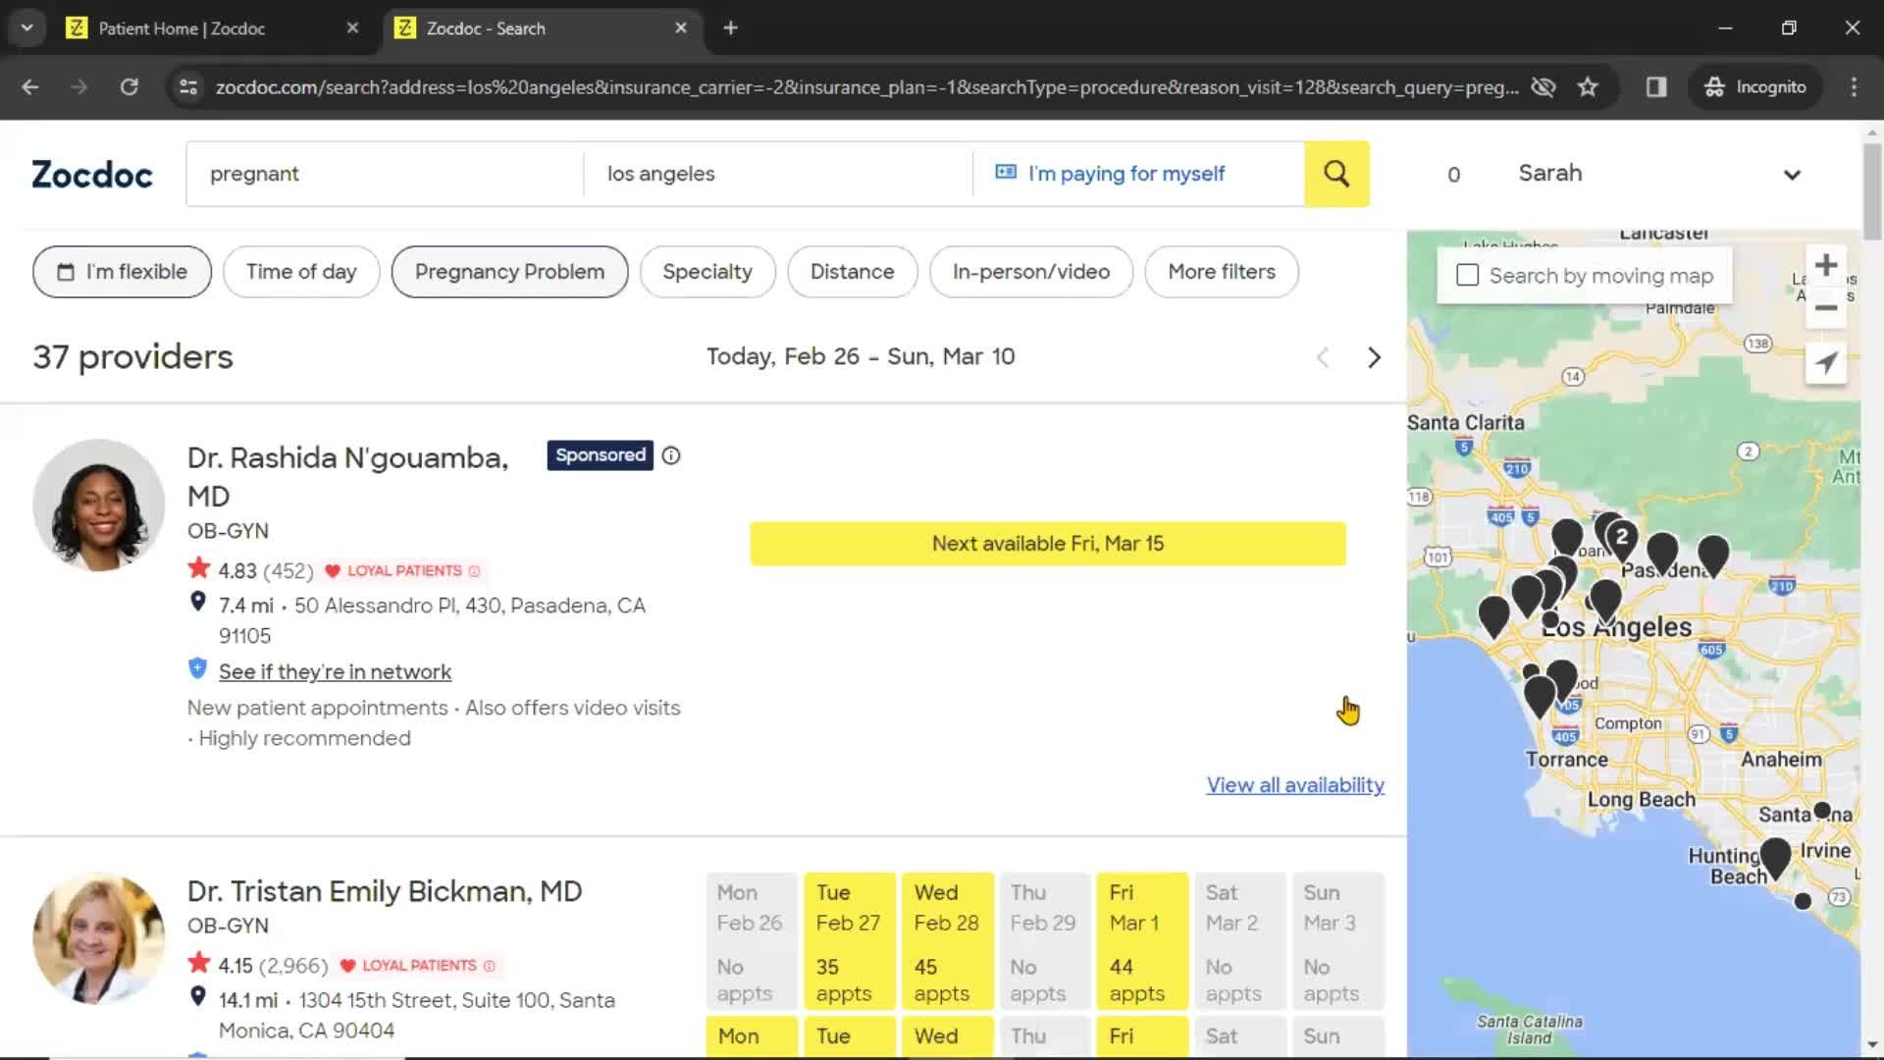This screenshot has width=1884, height=1060.
Task: Select Tue Feb 27 35 appts slot
Action: point(850,941)
